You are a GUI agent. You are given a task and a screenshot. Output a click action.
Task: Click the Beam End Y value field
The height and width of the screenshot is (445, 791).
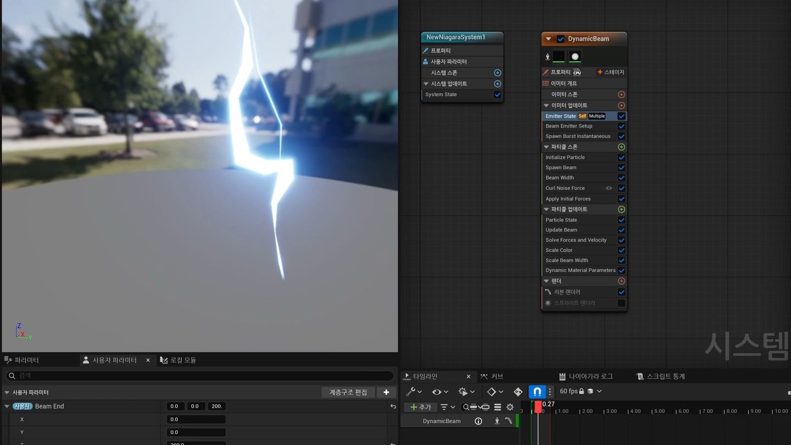pyautogui.click(x=196, y=433)
